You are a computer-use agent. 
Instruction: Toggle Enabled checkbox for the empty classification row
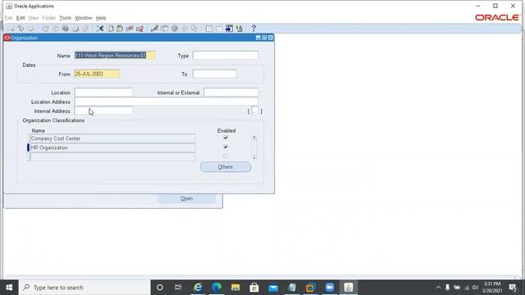226,156
